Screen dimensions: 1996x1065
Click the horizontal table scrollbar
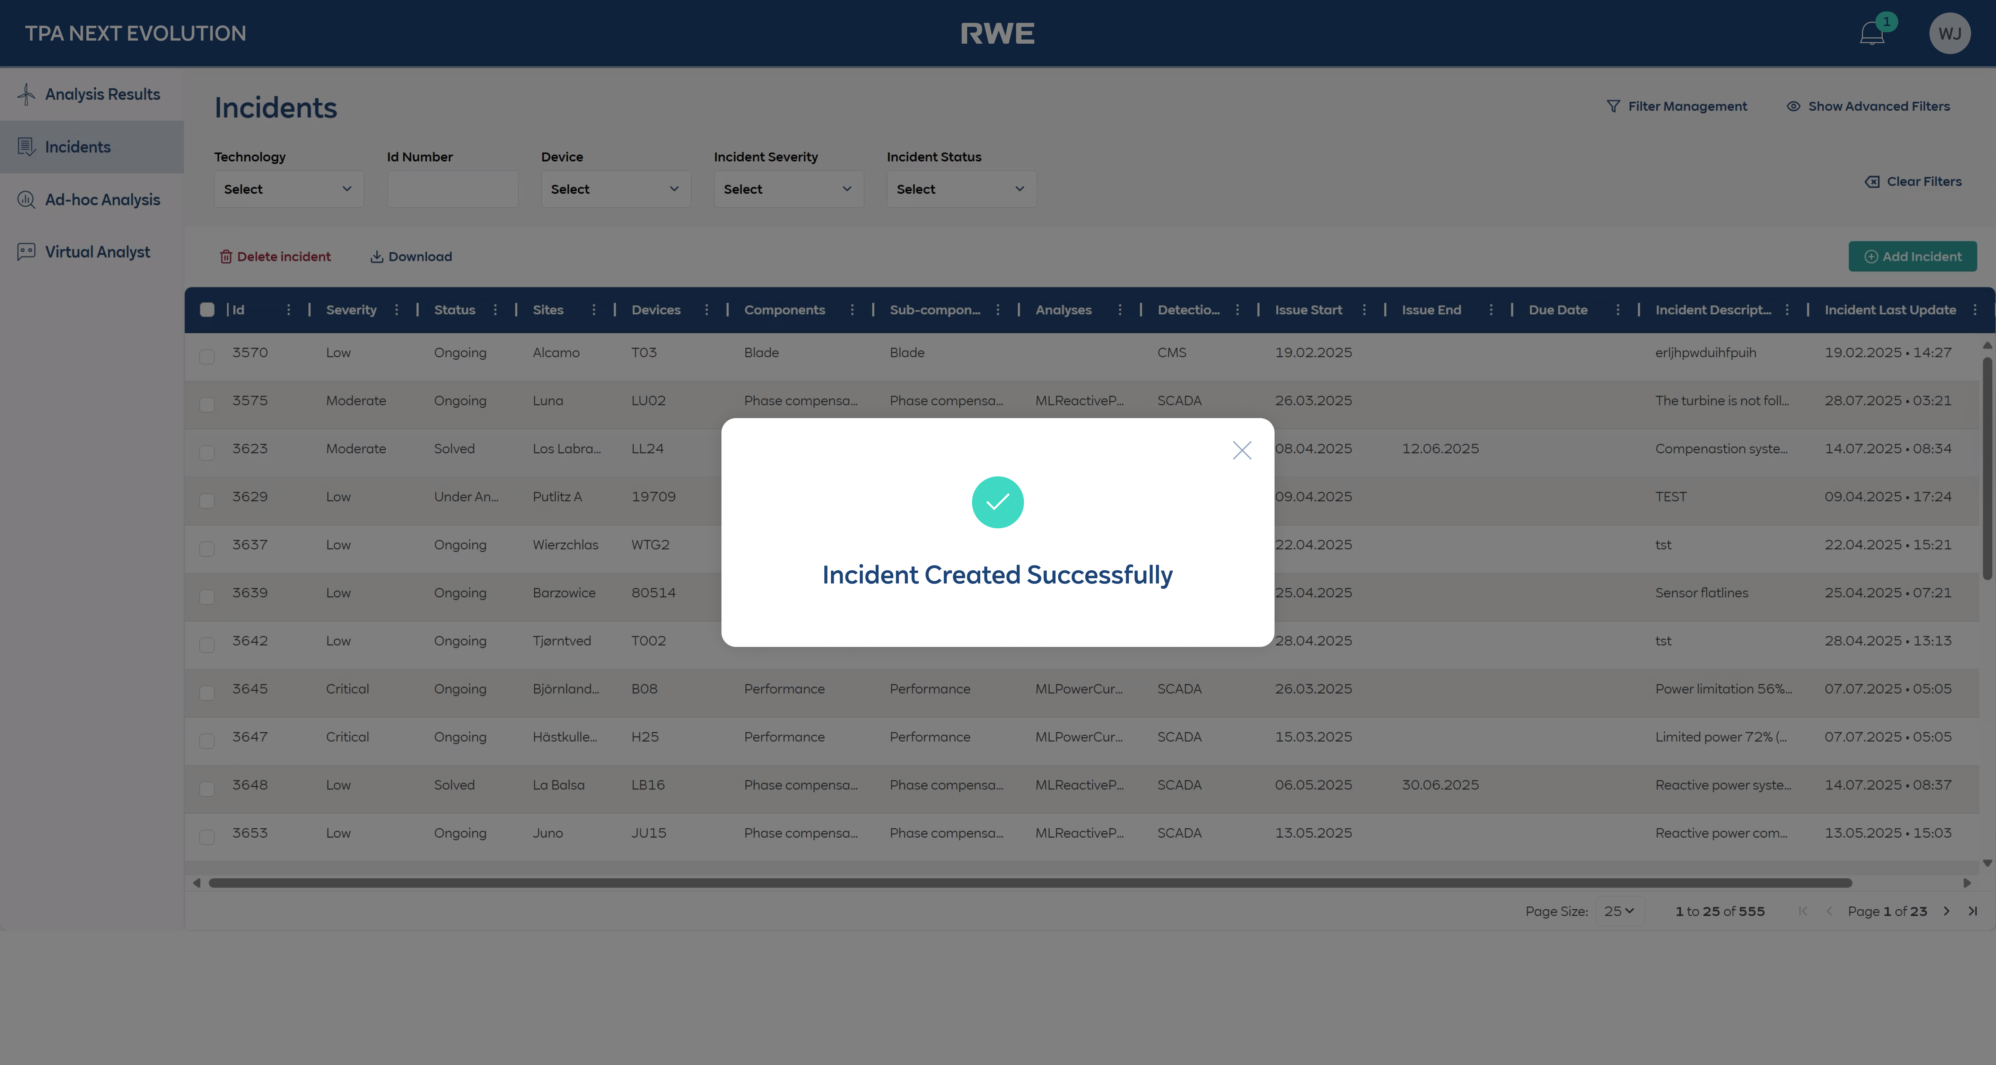(x=1030, y=883)
